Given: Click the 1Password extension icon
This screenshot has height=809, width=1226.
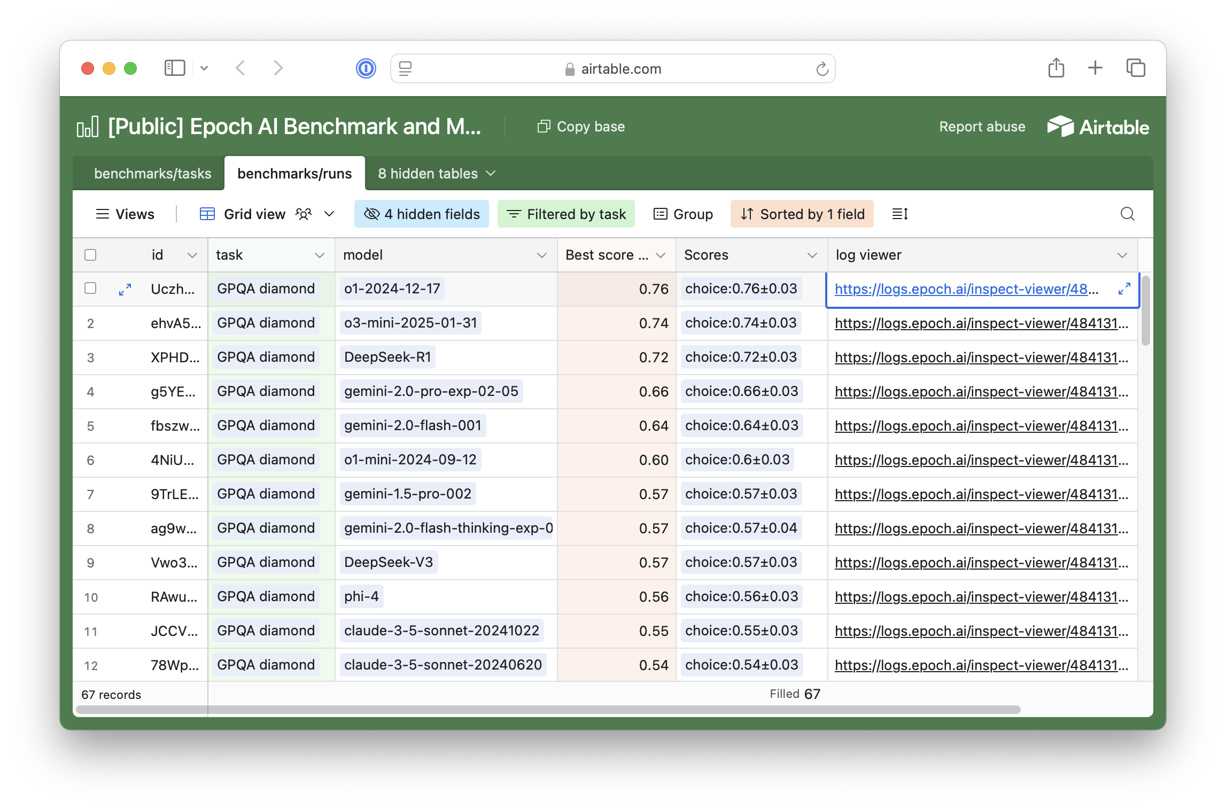Looking at the screenshot, I should pyautogui.click(x=366, y=68).
